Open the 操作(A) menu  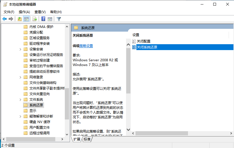pos(24,12)
